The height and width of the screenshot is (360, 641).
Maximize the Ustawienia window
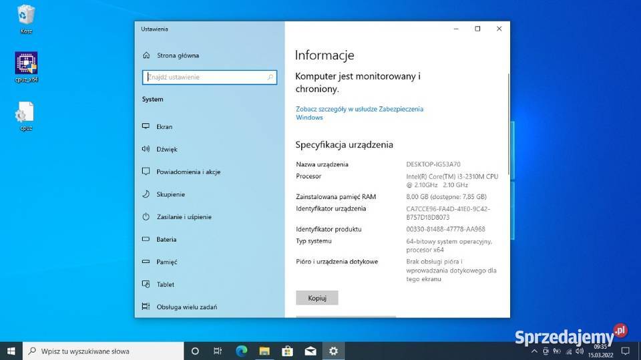point(477,29)
